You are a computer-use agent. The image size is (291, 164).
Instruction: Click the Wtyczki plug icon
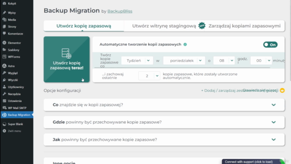click(x=4, y=80)
